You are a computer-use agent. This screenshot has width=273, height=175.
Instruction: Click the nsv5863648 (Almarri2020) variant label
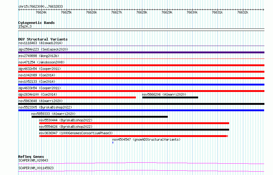(x=40, y=101)
